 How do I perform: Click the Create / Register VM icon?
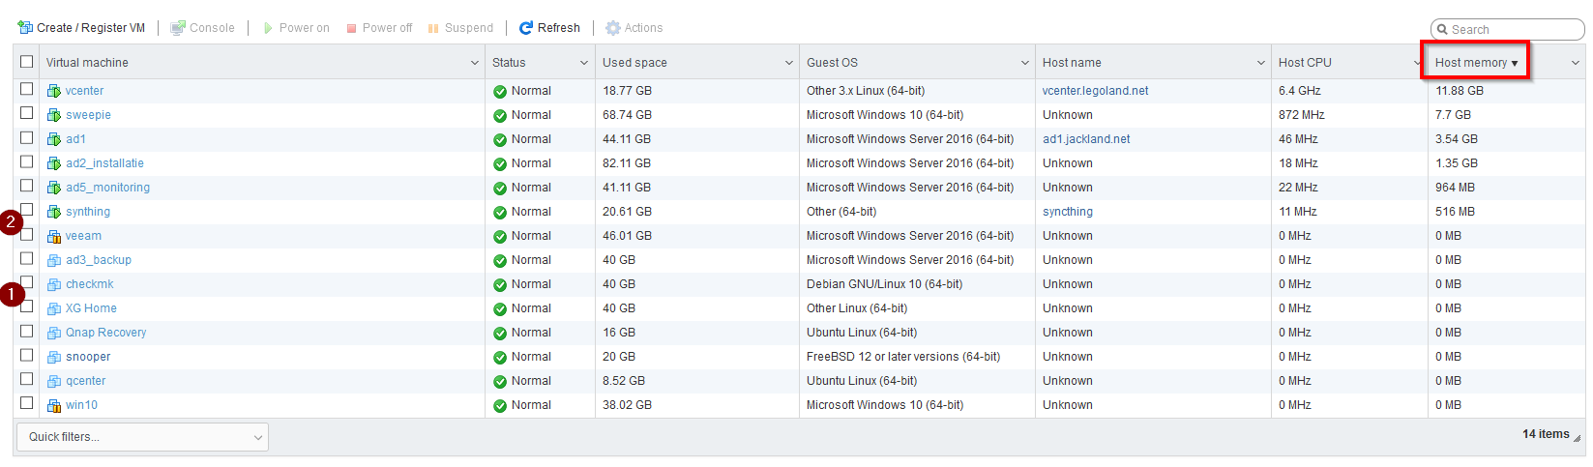coord(25,28)
